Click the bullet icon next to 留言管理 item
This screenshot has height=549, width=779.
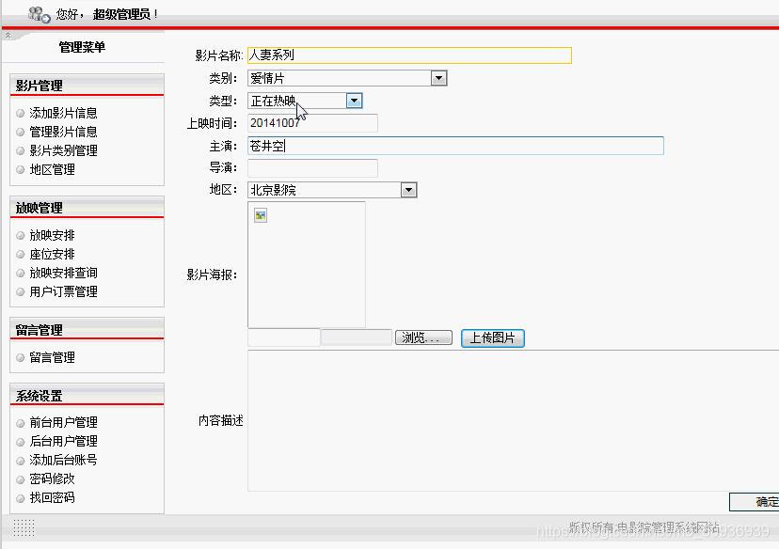click(x=21, y=357)
